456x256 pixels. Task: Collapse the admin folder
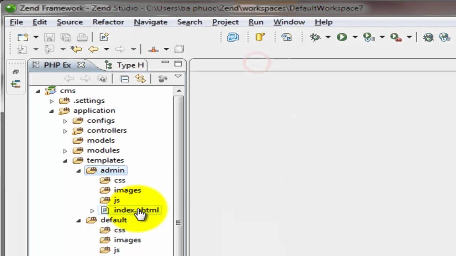78,171
